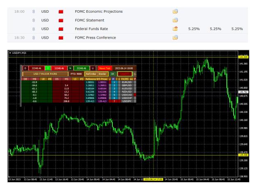Click the 2023.06.14 18:00 date field
Viewport: 257px width, 190px height.
pyautogui.click(x=124, y=69)
